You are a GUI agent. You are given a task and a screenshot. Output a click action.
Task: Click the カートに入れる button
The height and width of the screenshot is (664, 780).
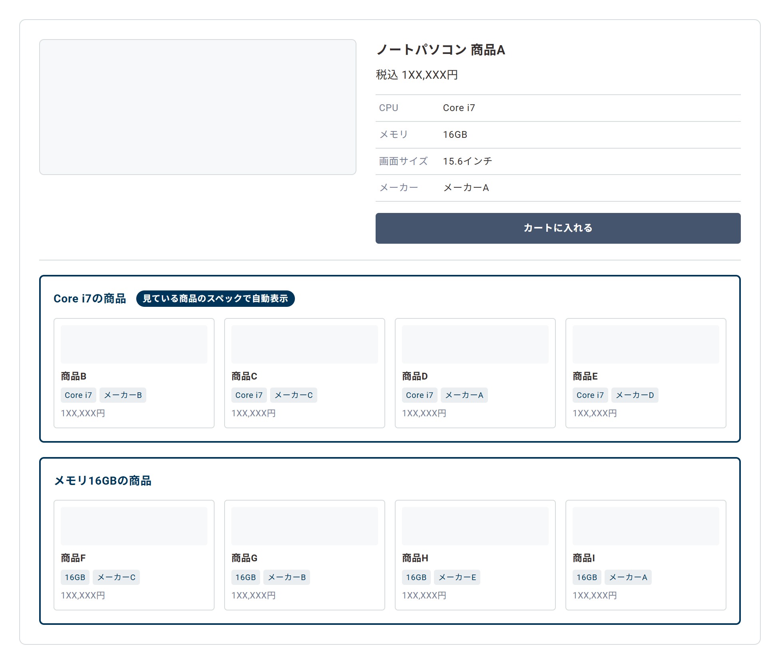pyautogui.click(x=558, y=228)
